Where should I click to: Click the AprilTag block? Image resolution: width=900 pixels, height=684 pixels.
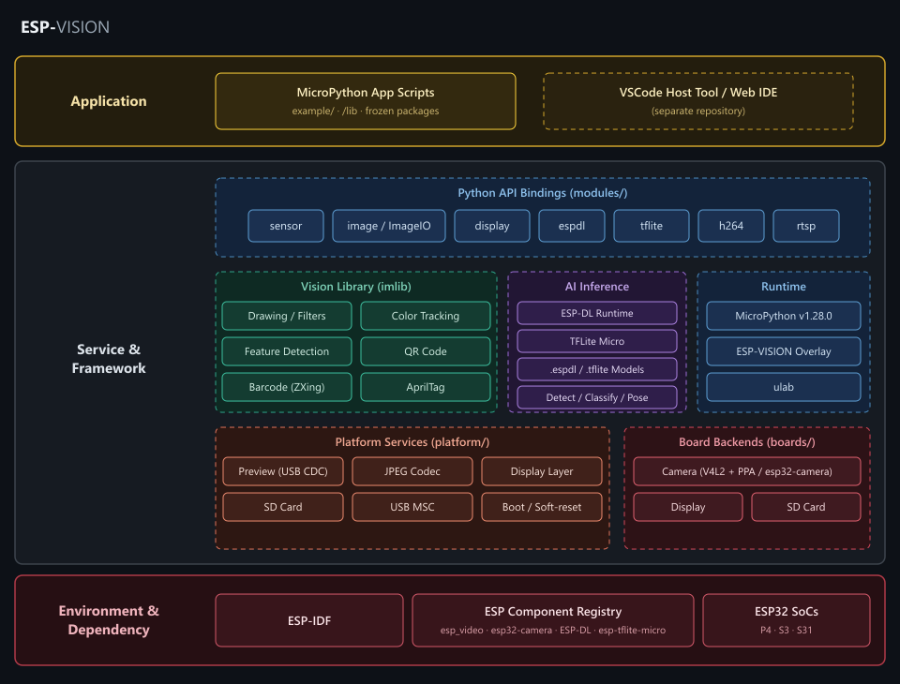[x=426, y=387]
